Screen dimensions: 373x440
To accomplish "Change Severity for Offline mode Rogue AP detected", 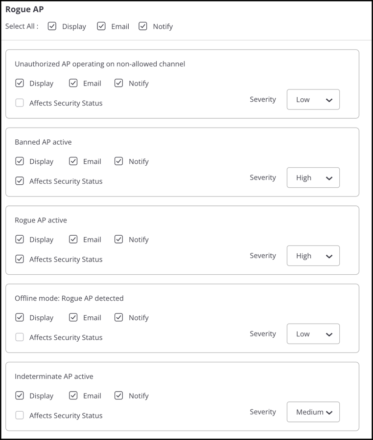I will (x=313, y=333).
